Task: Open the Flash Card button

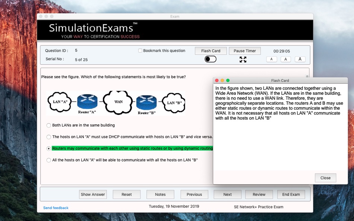Action: click(x=211, y=51)
